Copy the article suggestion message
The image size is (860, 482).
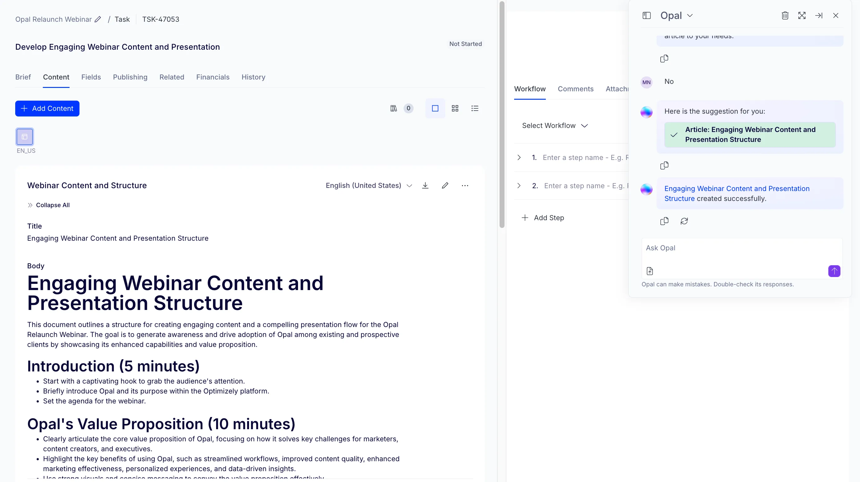point(664,165)
